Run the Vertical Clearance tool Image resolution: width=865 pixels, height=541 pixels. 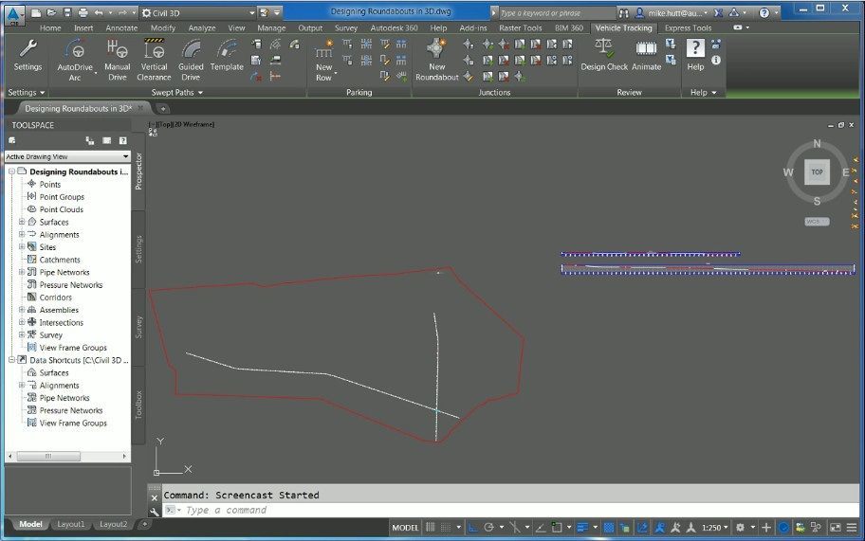[x=154, y=60]
